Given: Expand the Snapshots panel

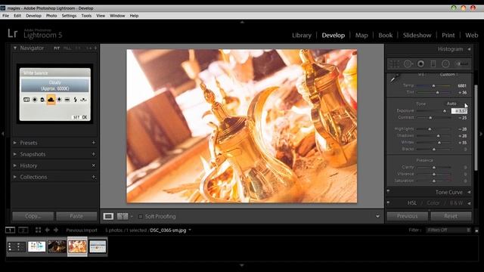Looking at the screenshot, I should click(15, 154).
